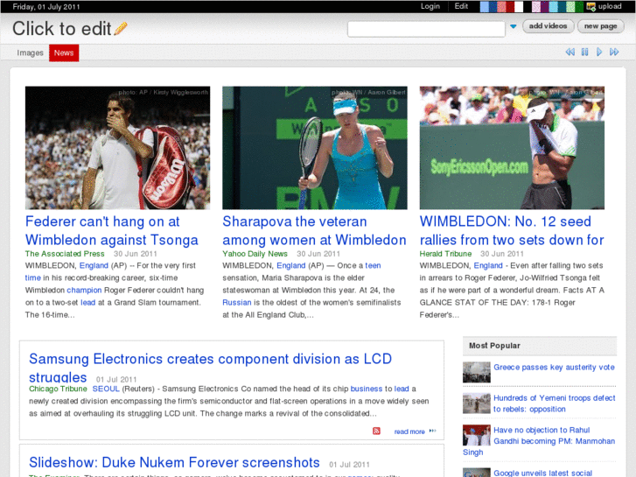The width and height of the screenshot is (636, 477).
Task: Click the Herald Tribune source link
Action: [x=445, y=254]
